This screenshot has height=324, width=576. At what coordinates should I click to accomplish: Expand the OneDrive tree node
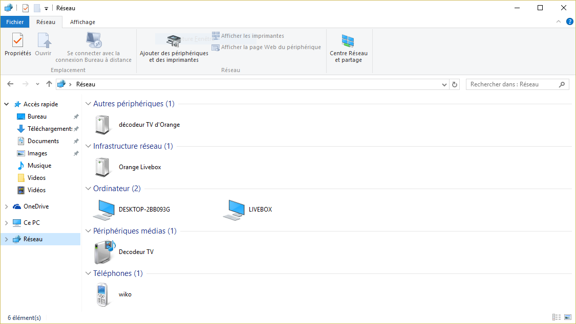pyautogui.click(x=7, y=206)
